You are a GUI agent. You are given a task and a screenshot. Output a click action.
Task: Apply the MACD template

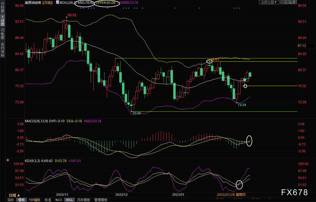tap(59, 200)
